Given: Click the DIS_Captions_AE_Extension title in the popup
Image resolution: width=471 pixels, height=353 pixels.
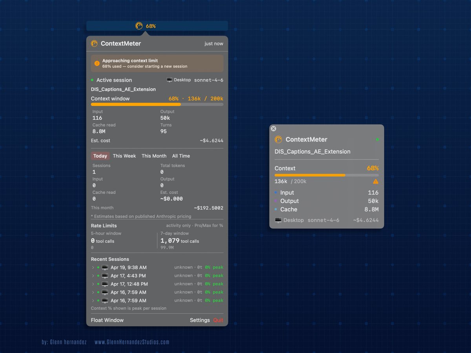Looking at the screenshot, I should point(123,89).
